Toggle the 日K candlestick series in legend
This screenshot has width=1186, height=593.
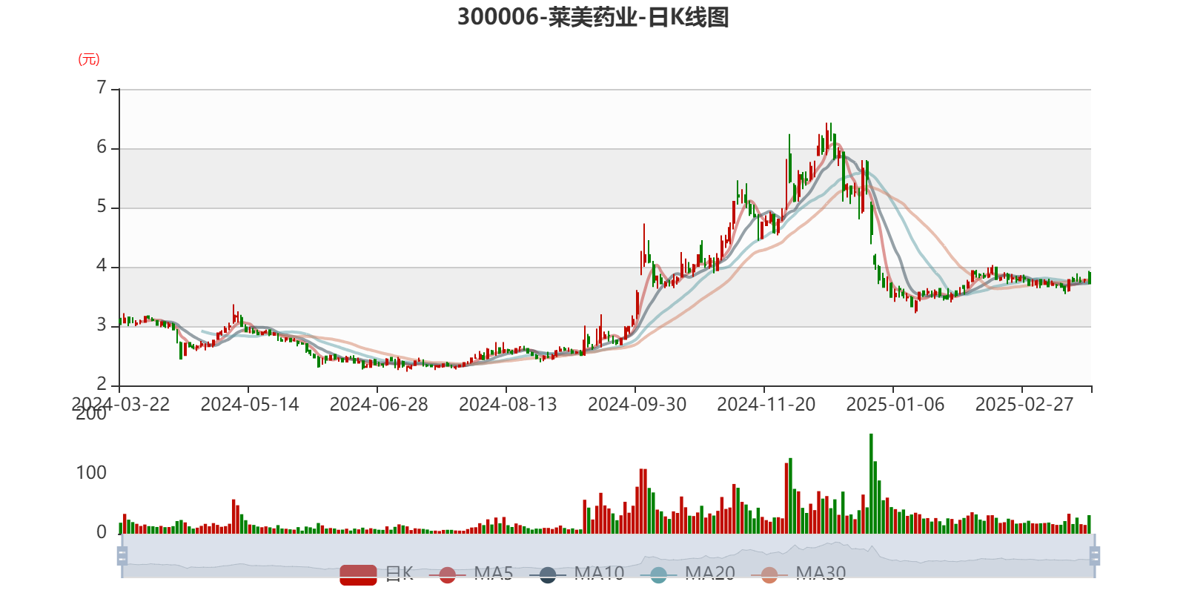(376, 574)
